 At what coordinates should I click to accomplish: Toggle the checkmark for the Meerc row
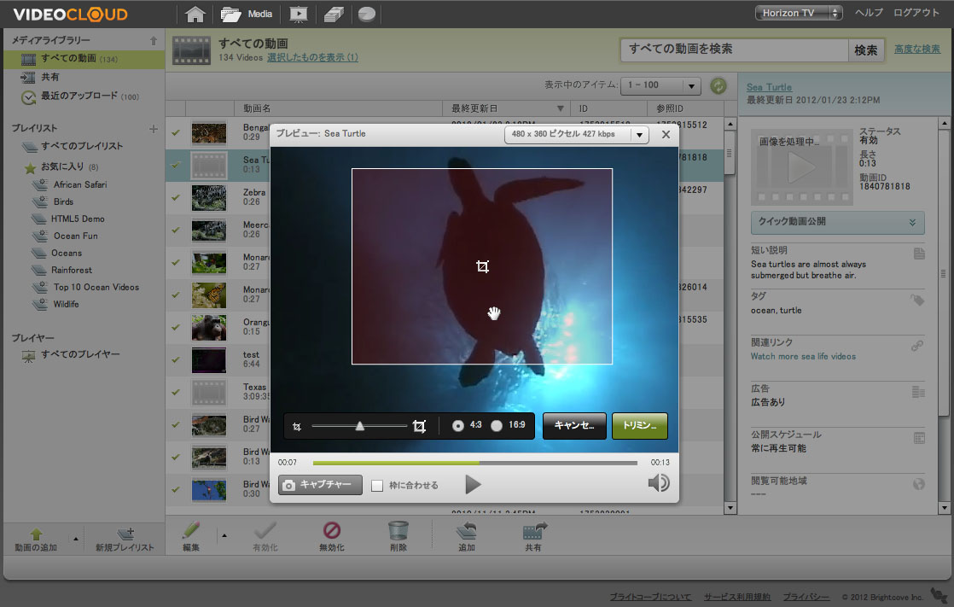pos(176,231)
